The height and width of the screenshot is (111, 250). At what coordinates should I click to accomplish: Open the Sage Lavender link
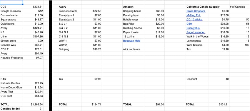click(x=196, y=33)
